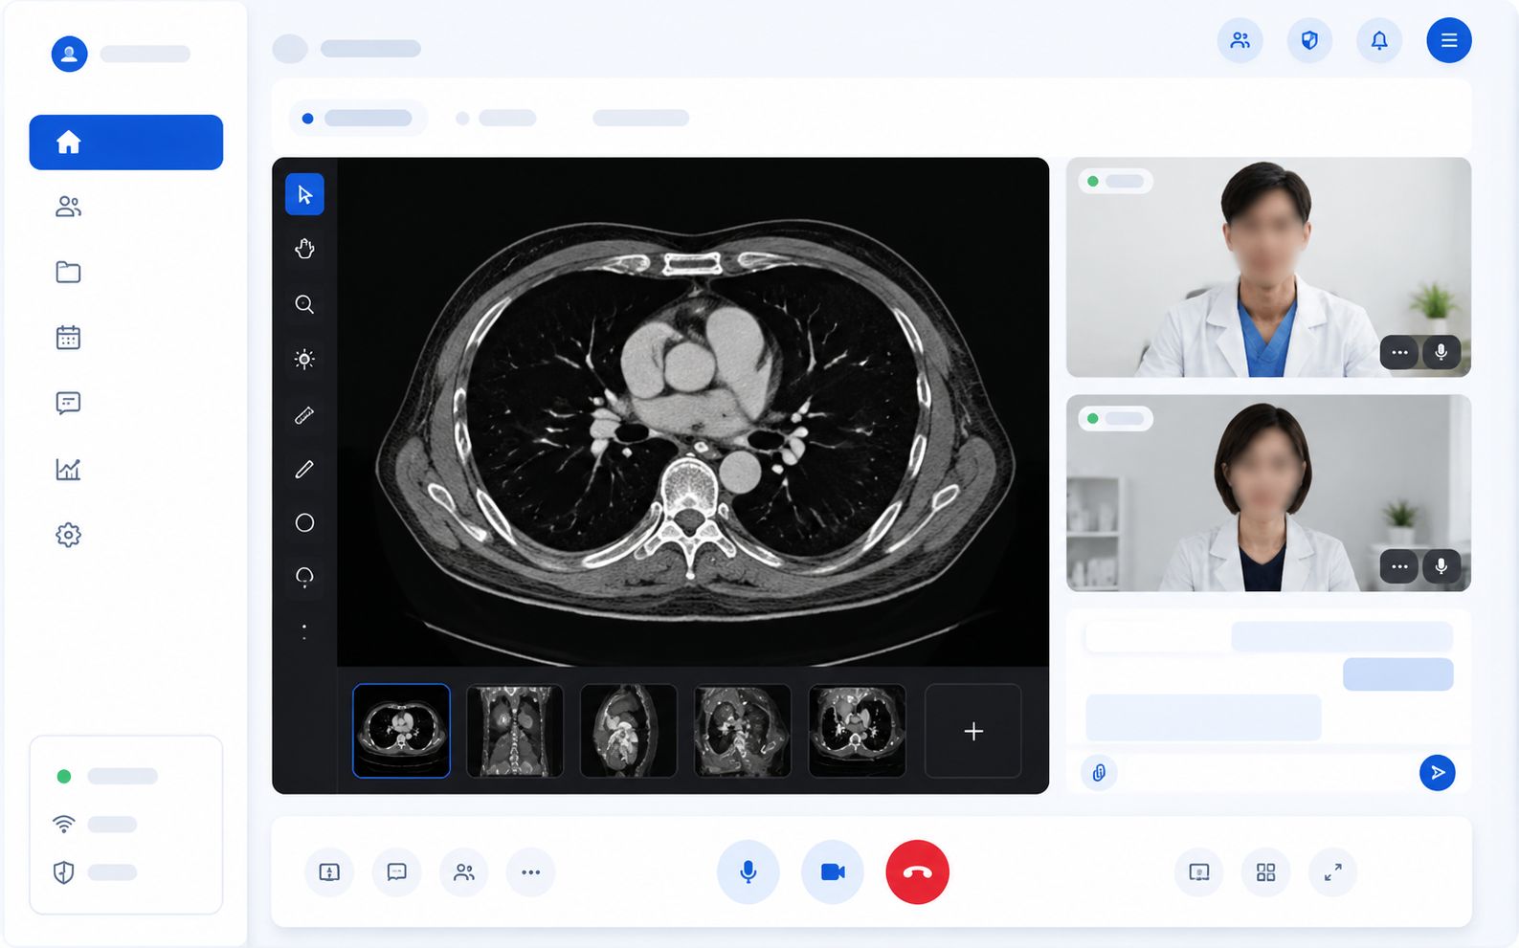End the call with the red button
The height and width of the screenshot is (948, 1519).
tap(917, 872)
